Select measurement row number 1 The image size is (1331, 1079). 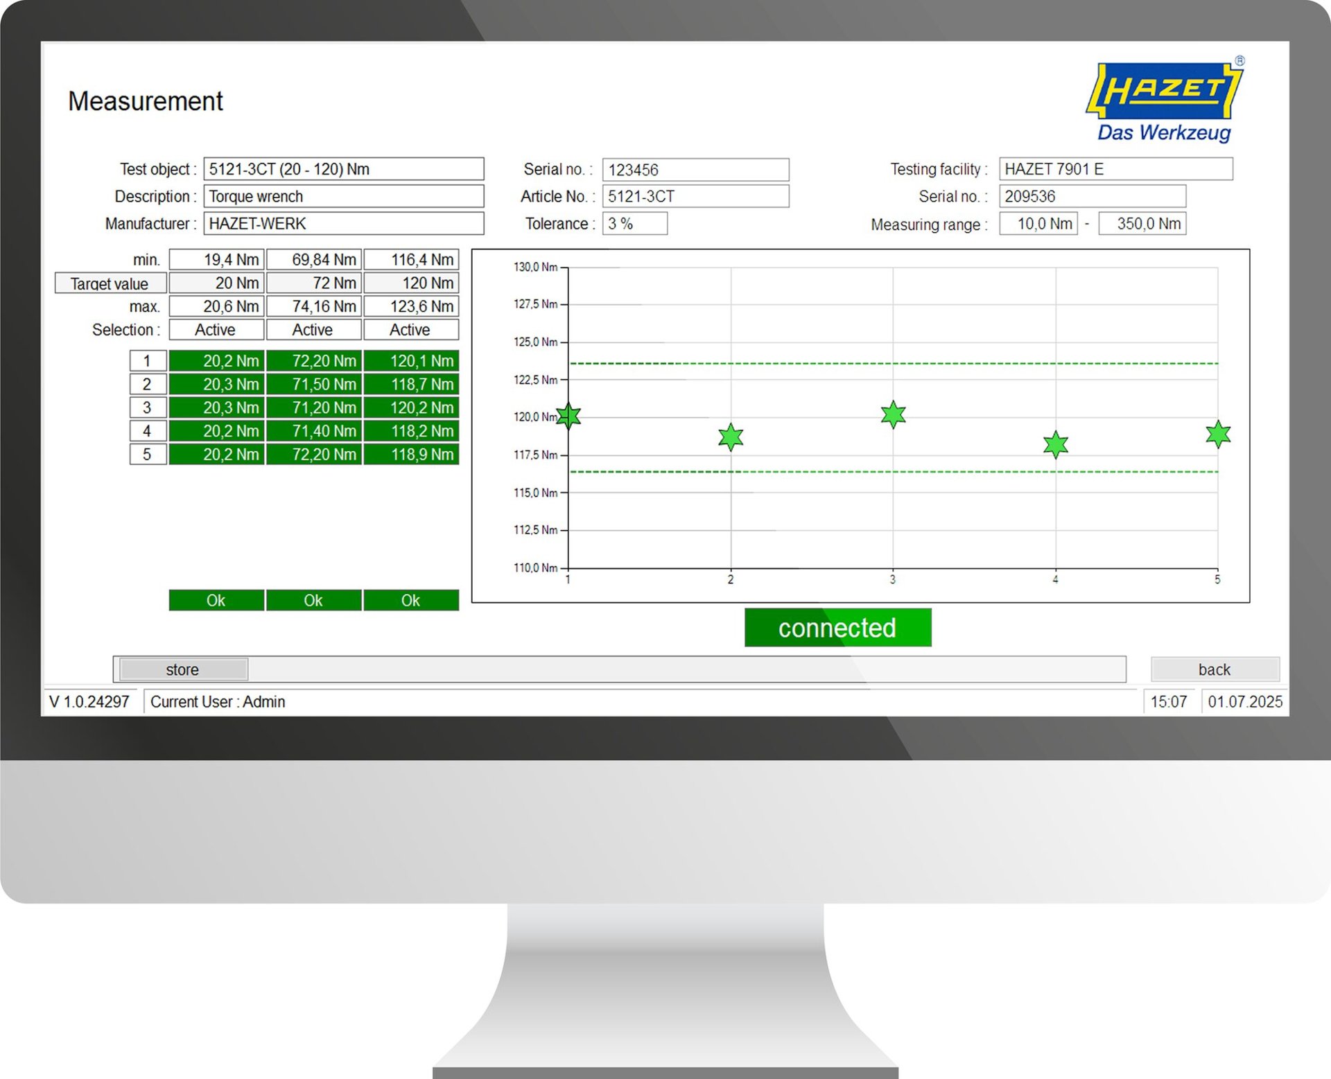coord(148,361)
